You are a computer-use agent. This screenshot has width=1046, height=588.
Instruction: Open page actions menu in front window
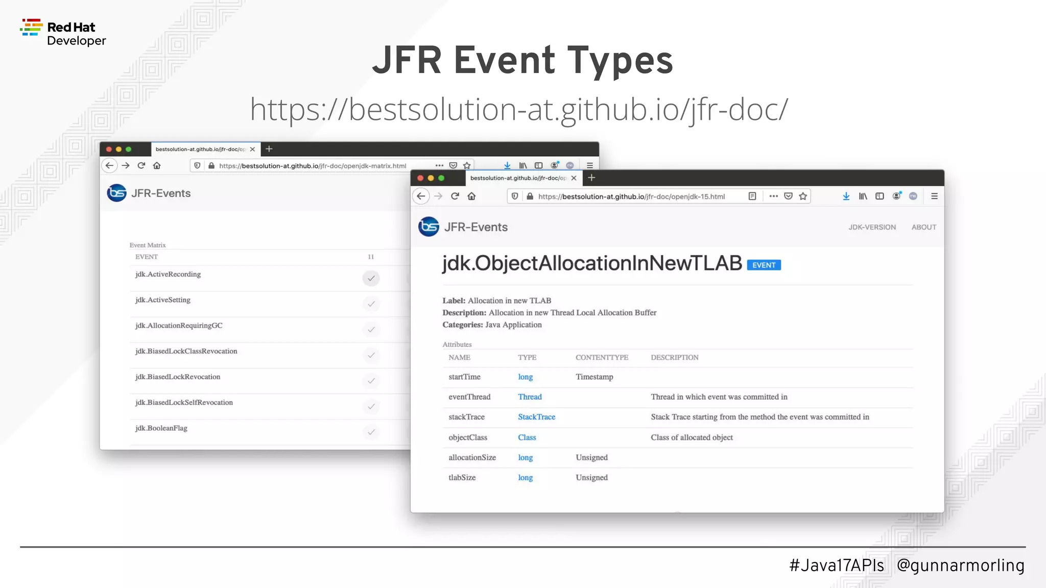pyautogui.click(x=773, y=197)
